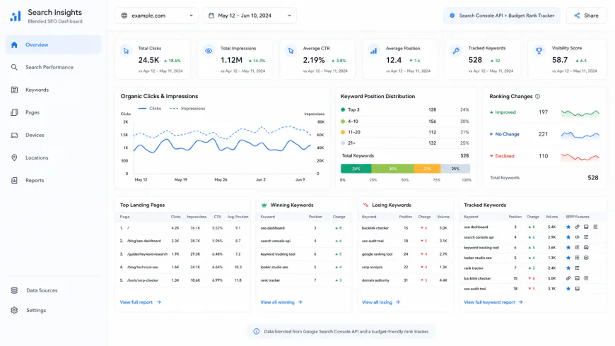
Task: Click the Pages icon in sidebar
Action: (14, 112)
